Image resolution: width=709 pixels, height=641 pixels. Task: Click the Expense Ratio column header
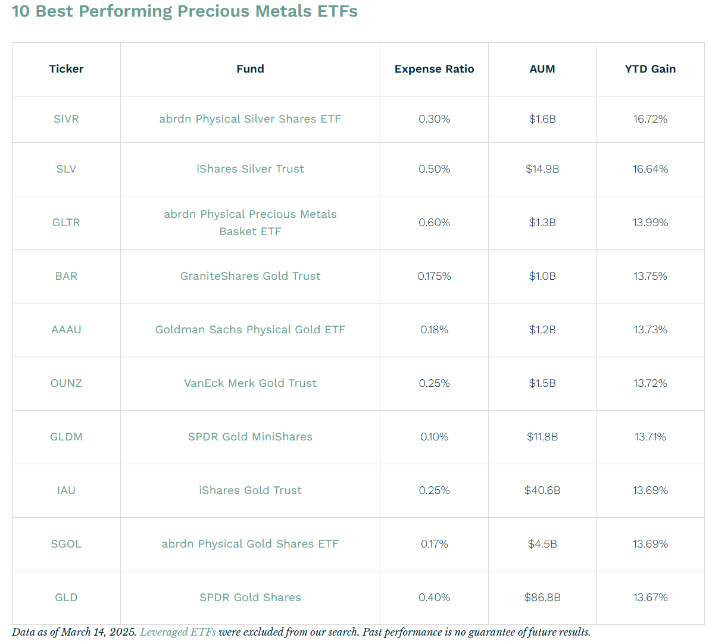point(434,69)
